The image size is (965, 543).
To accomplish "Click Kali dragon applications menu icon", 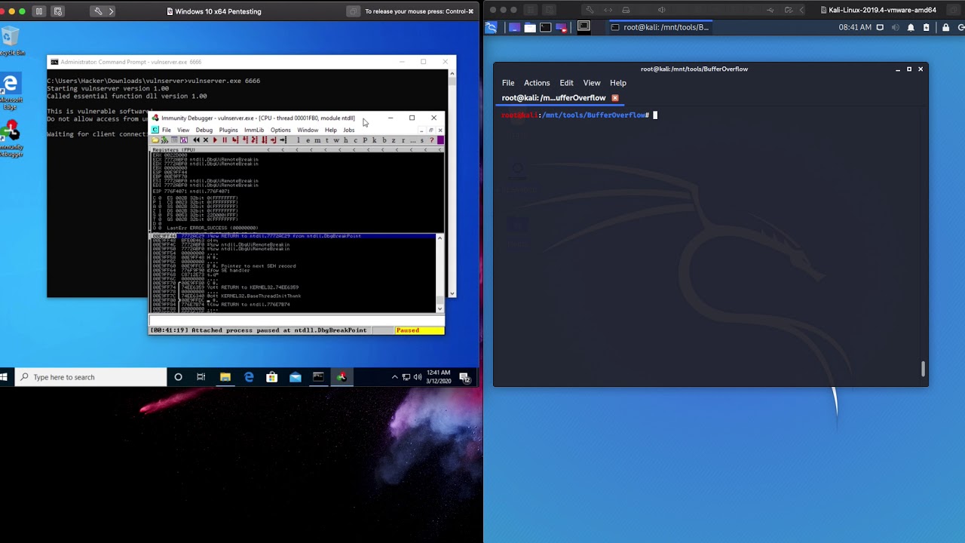I will click(492, 27).
